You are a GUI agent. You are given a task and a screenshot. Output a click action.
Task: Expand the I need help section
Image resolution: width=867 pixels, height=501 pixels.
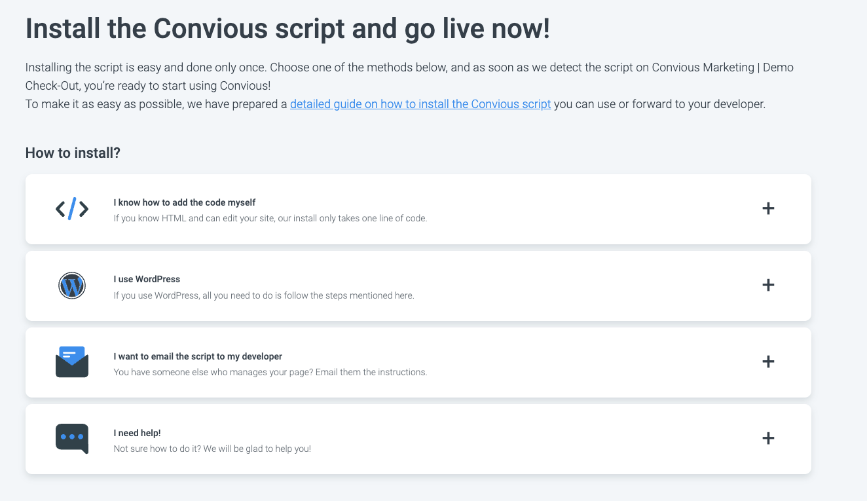coord(768,439)
